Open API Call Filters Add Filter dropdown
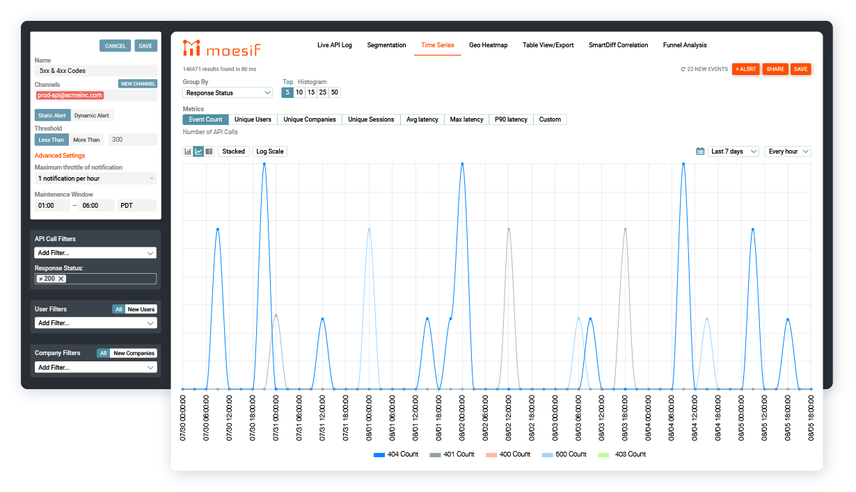 pyautogui.click(x=96, y=253)
